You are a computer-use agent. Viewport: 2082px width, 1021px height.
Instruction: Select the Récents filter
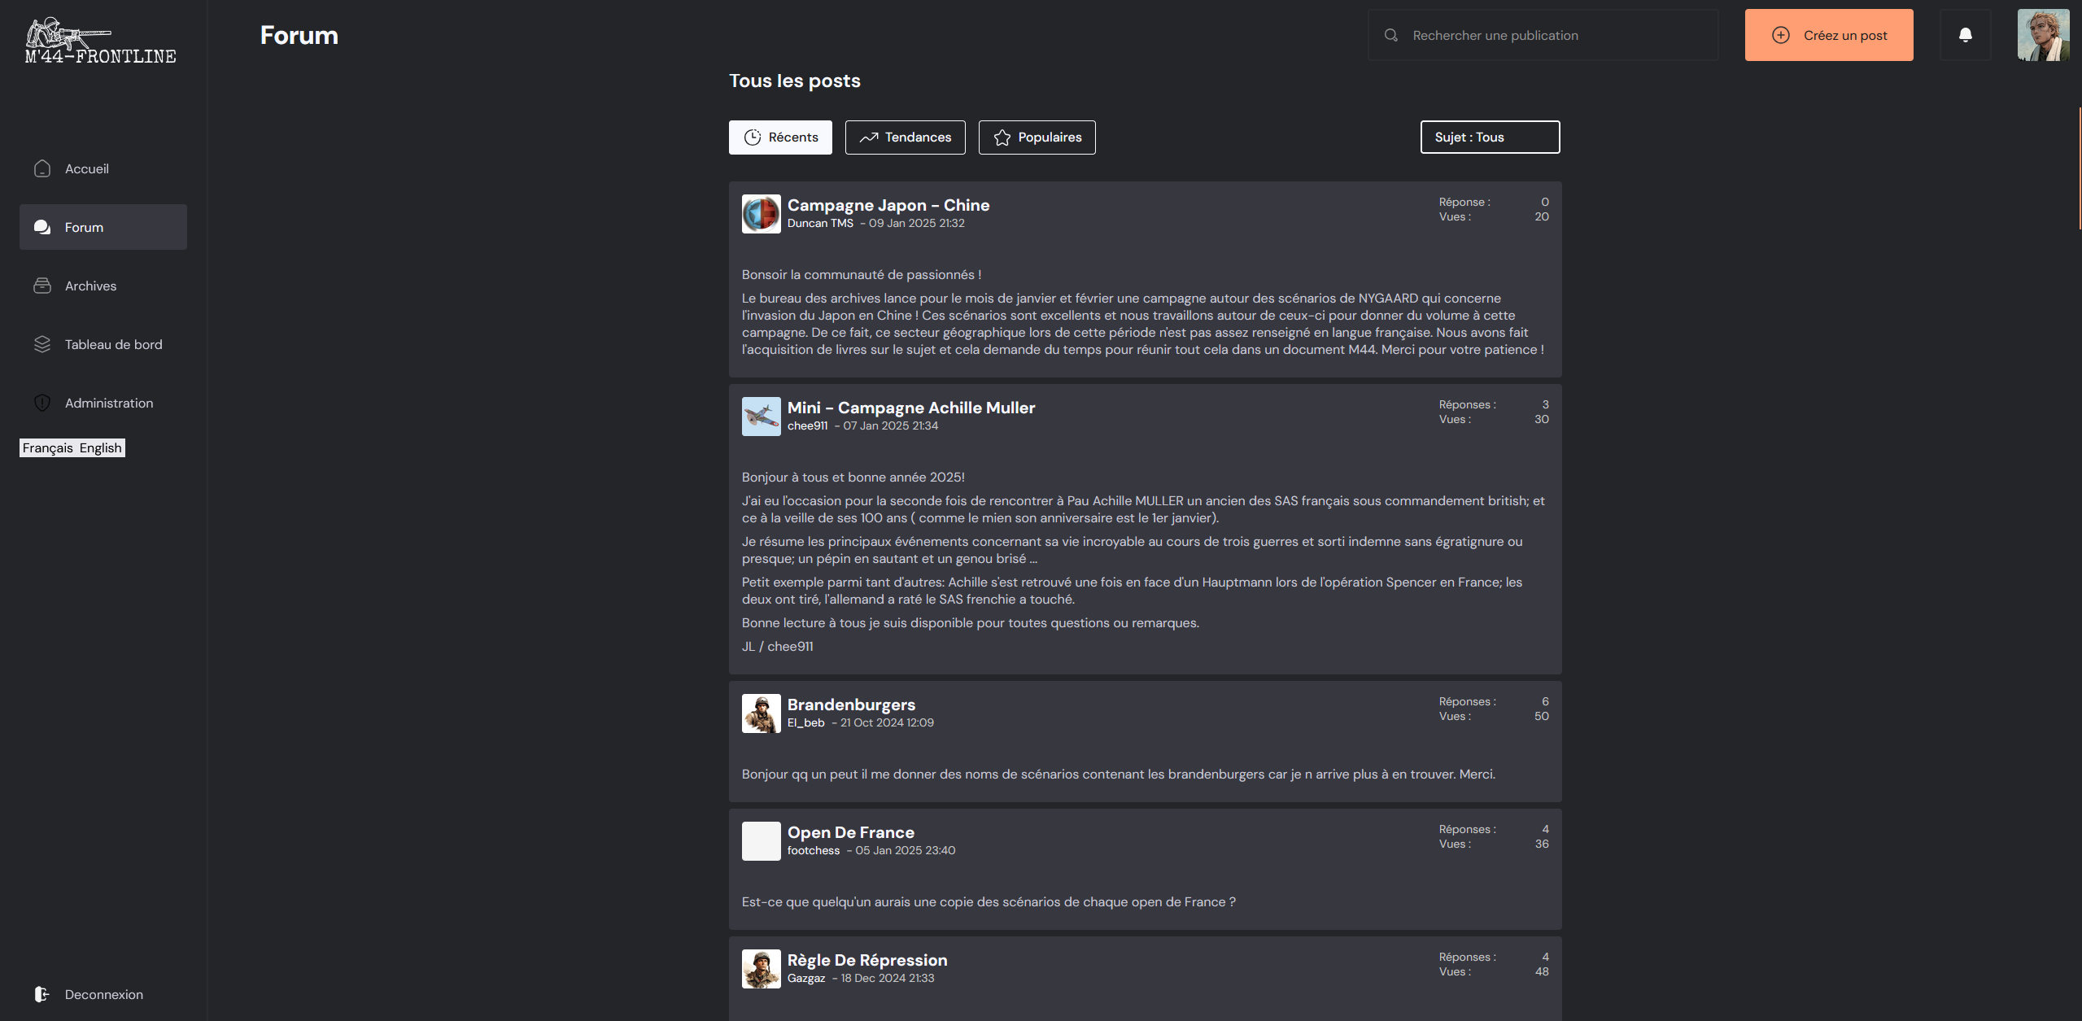[779, 137]
